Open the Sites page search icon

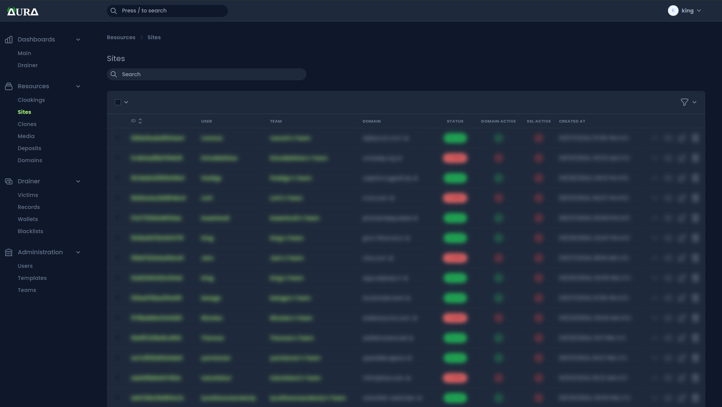(x=113, y=74)
